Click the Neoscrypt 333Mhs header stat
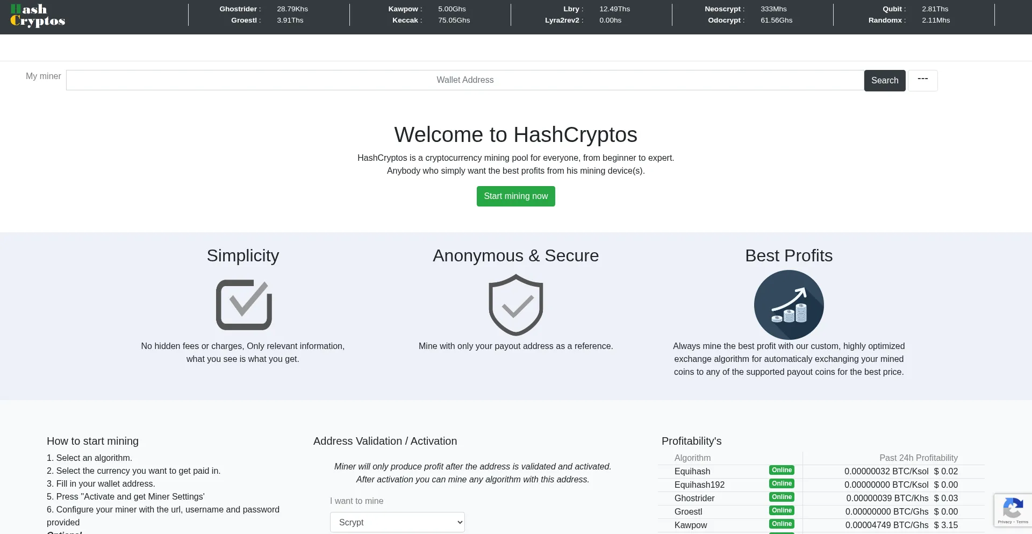The height and width of the screenshot is (534, 1032). point(746,9)
